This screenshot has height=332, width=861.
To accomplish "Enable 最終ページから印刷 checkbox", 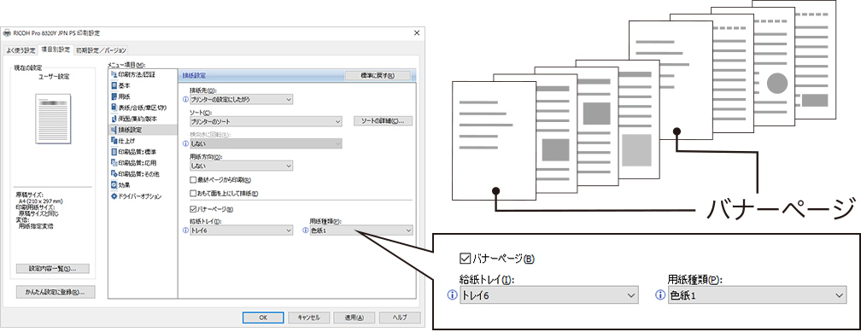I will pos(193,179).
